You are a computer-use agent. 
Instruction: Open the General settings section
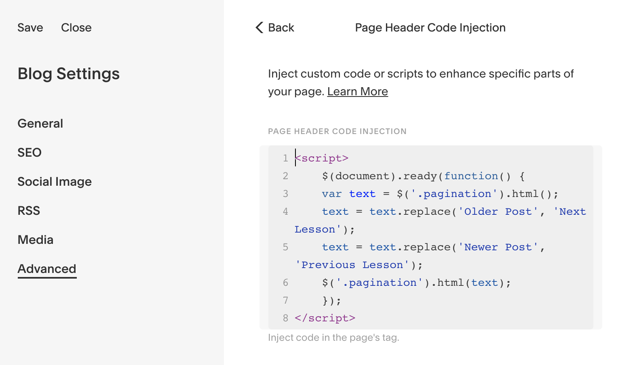[40, 124]
